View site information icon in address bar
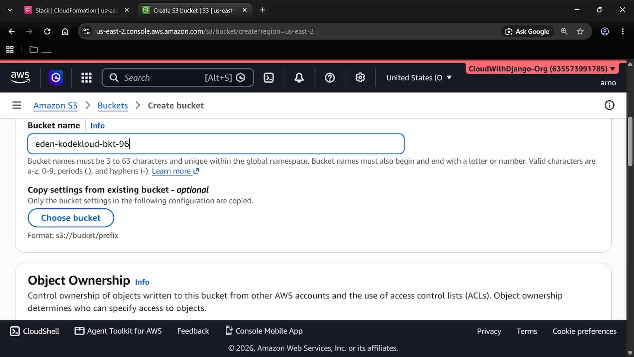634x357 pixels. (x=87, y=31)
